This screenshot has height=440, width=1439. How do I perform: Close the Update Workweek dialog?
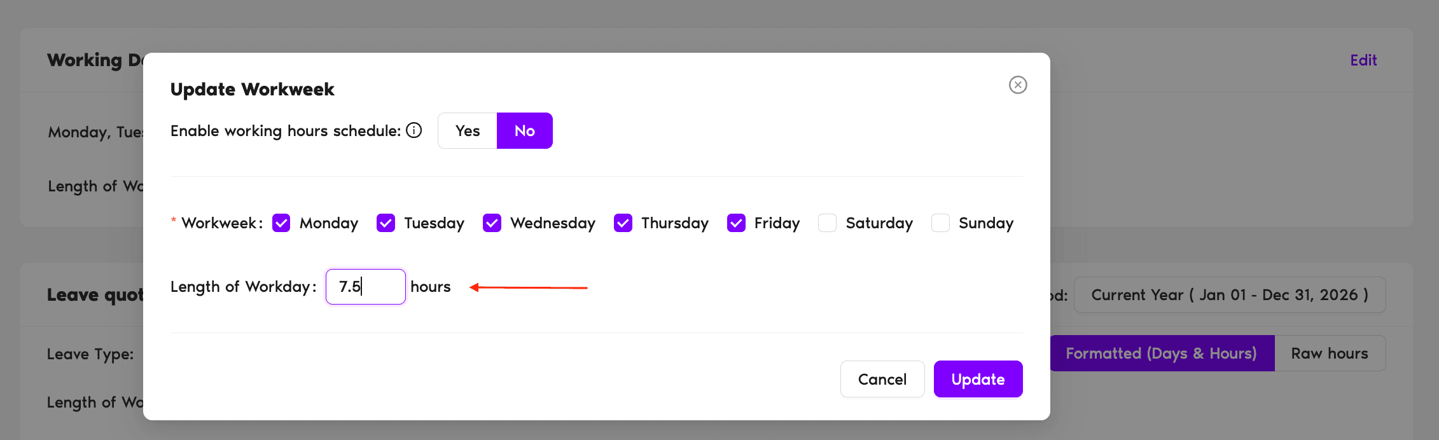(1018, 85)
